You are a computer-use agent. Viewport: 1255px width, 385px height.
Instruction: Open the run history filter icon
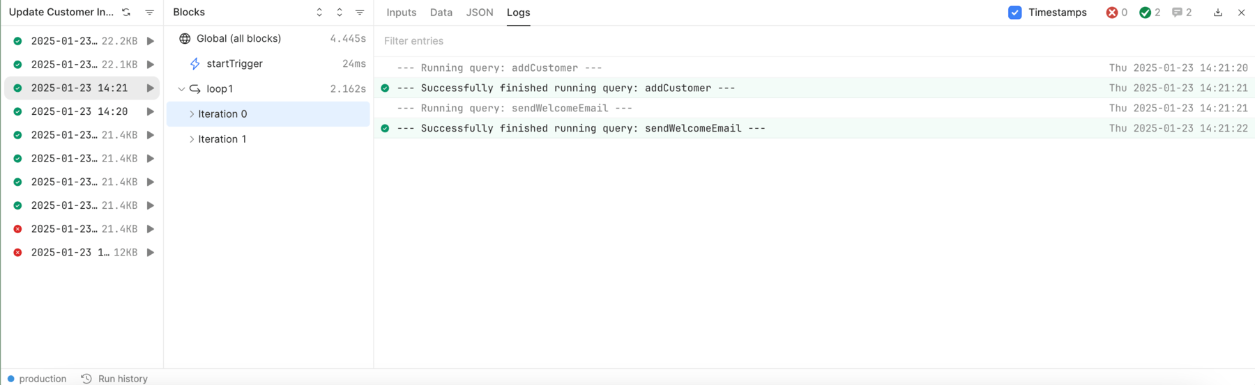[149, 13]
